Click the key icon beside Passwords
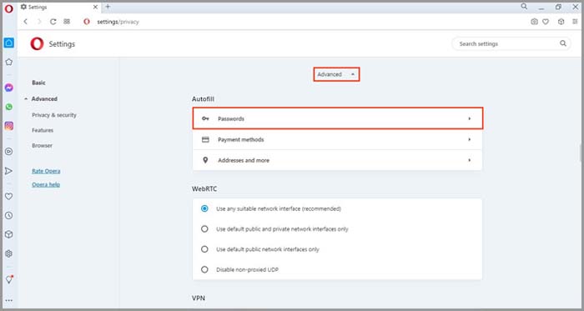Screen dimensions: 584x311 point(205,118)
